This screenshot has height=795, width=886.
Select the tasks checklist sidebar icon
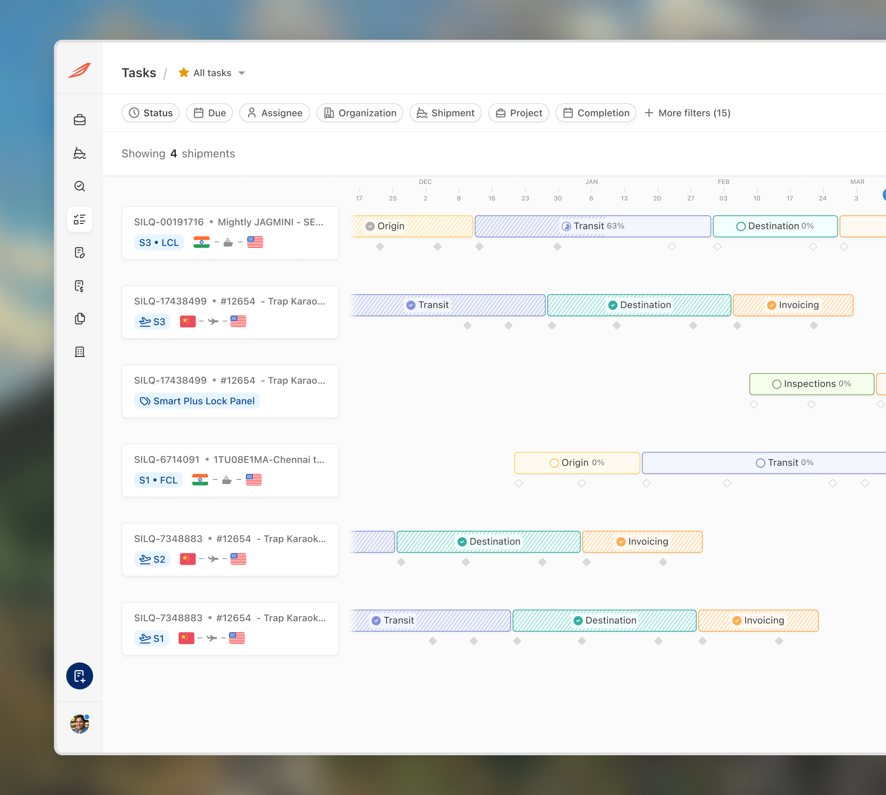pos(80,219)
